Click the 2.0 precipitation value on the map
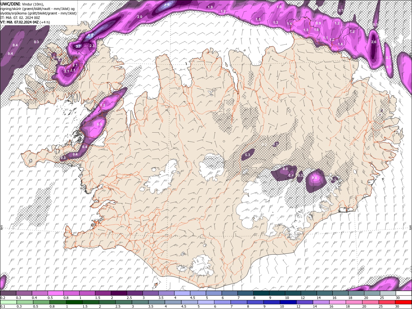This screenshot has width=412, height=309. 140,17
